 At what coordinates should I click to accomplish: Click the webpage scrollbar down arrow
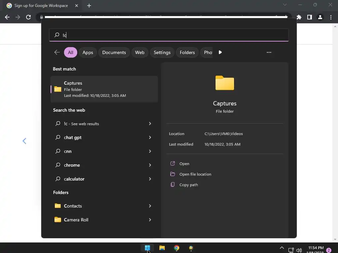coord(335,239)
